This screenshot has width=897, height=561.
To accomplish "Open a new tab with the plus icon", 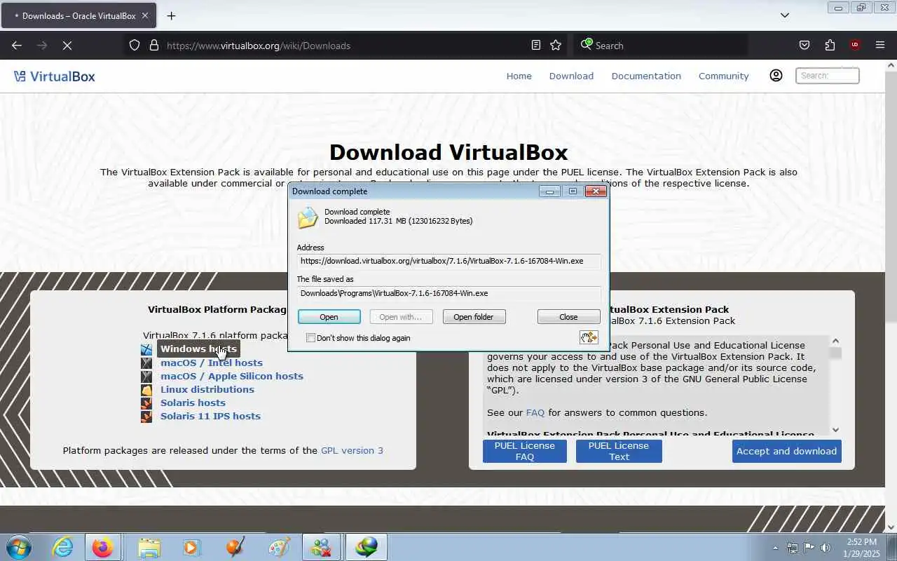I will [x=171, y=15].
